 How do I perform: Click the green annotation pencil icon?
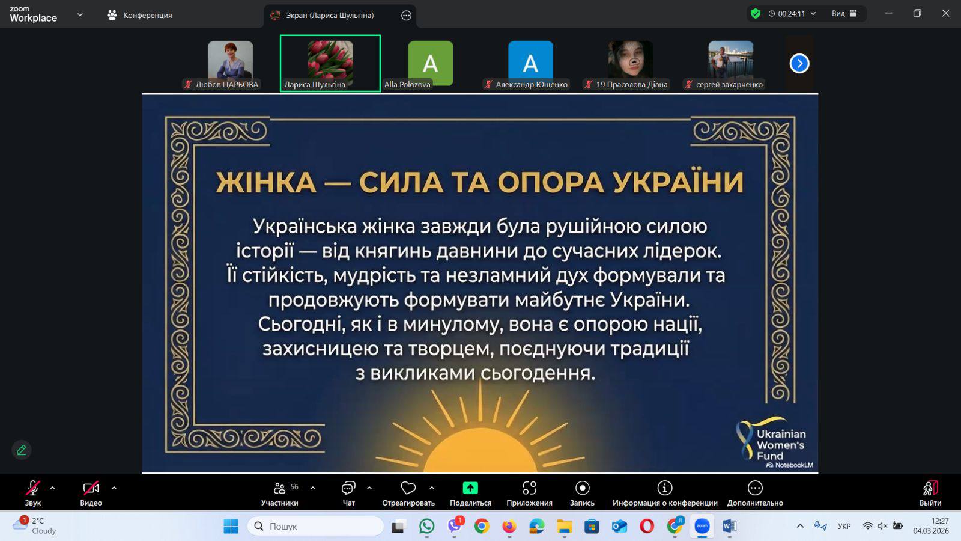click(x=22, y=450)
